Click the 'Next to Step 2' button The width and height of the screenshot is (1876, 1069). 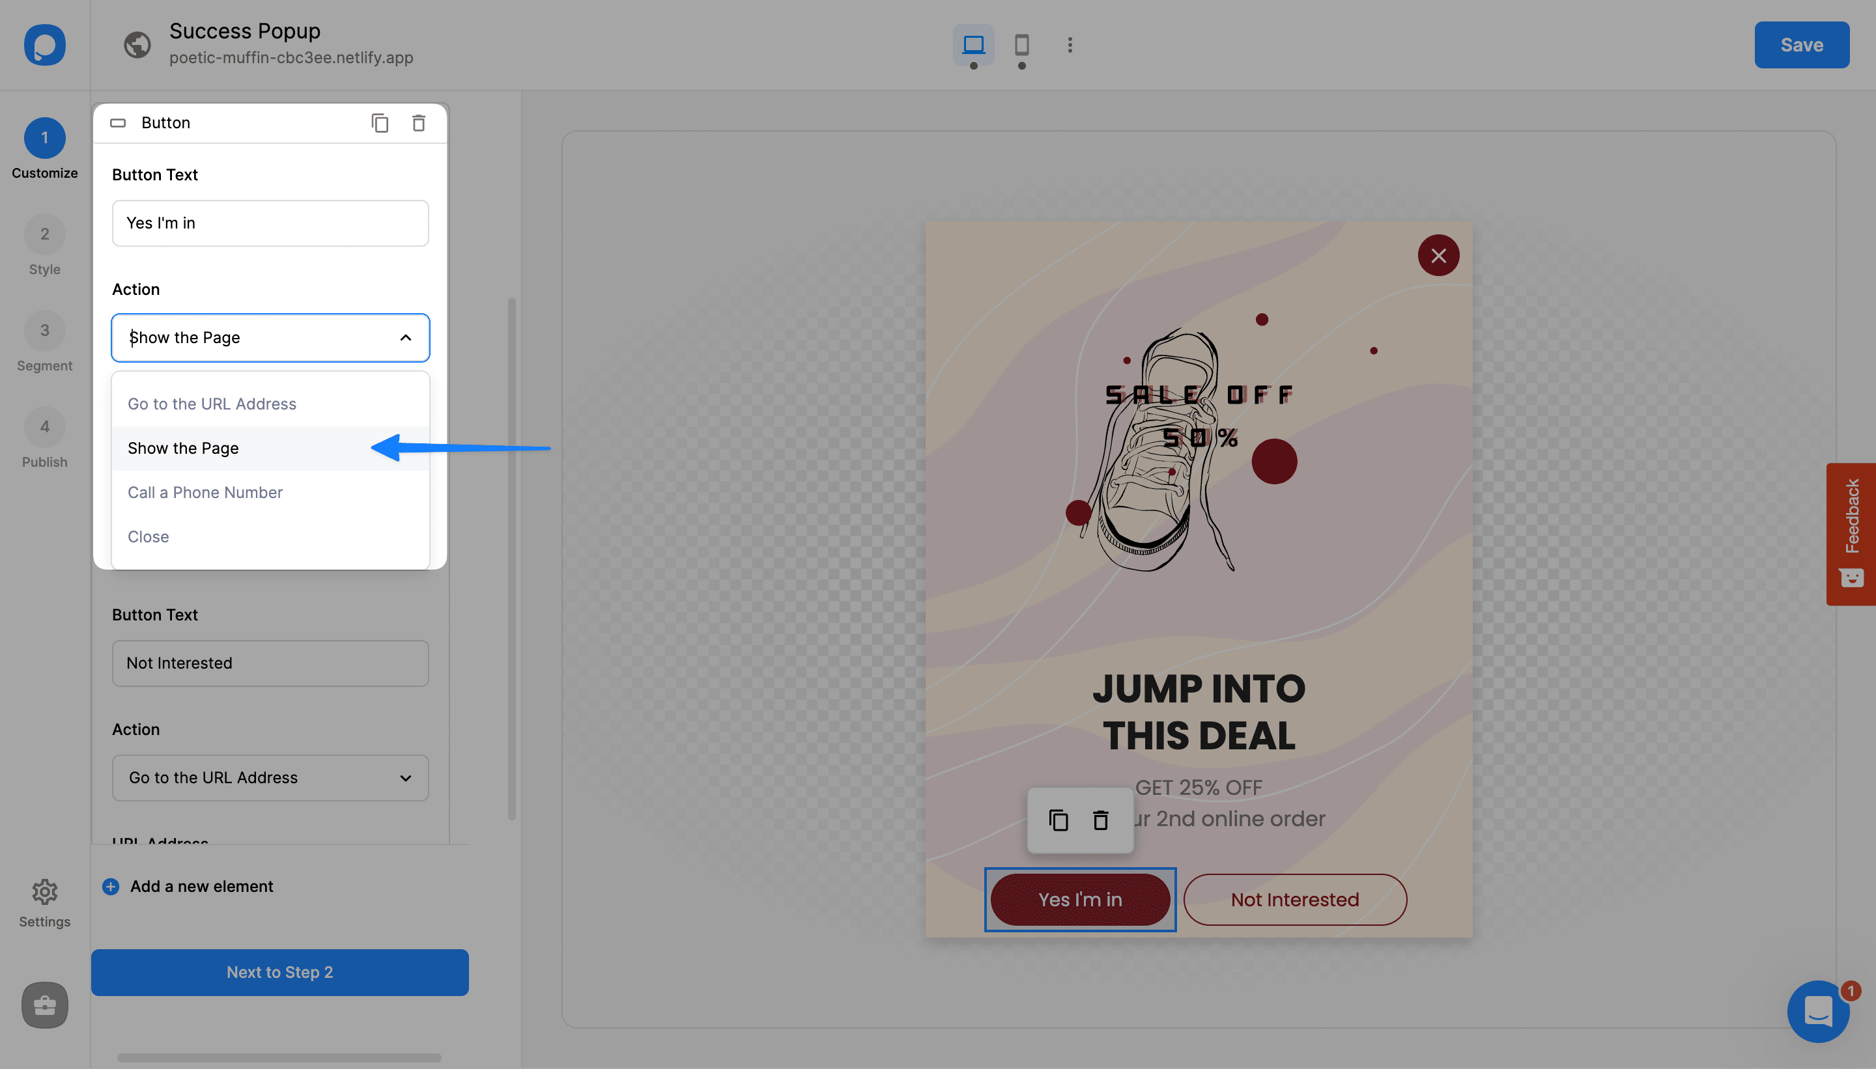click(x=279, y=973)
